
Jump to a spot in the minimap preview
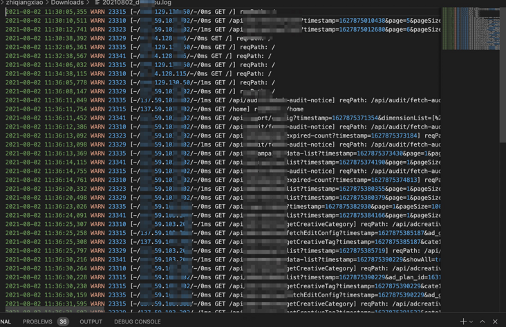tap(471, 28)
